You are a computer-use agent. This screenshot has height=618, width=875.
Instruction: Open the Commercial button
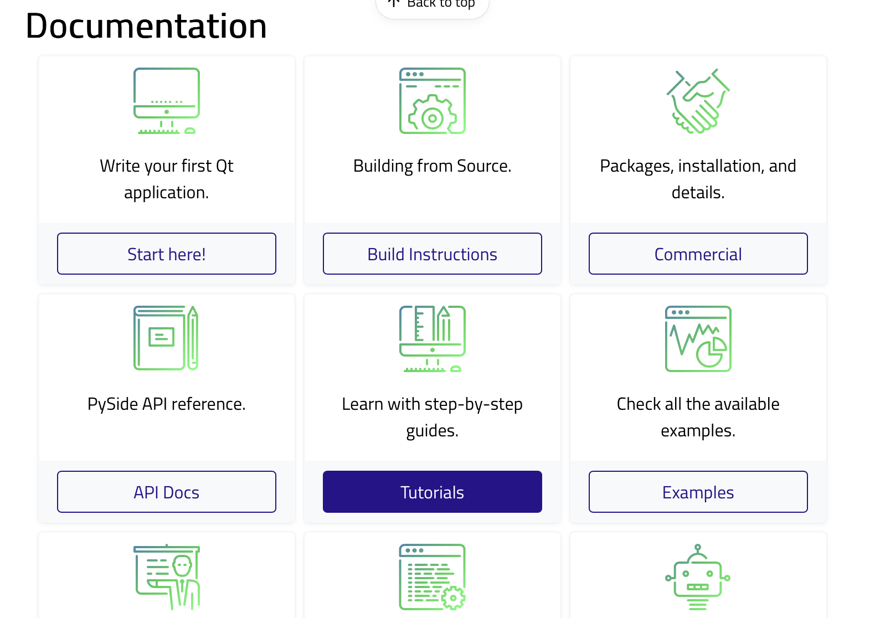tap(698, 254)
